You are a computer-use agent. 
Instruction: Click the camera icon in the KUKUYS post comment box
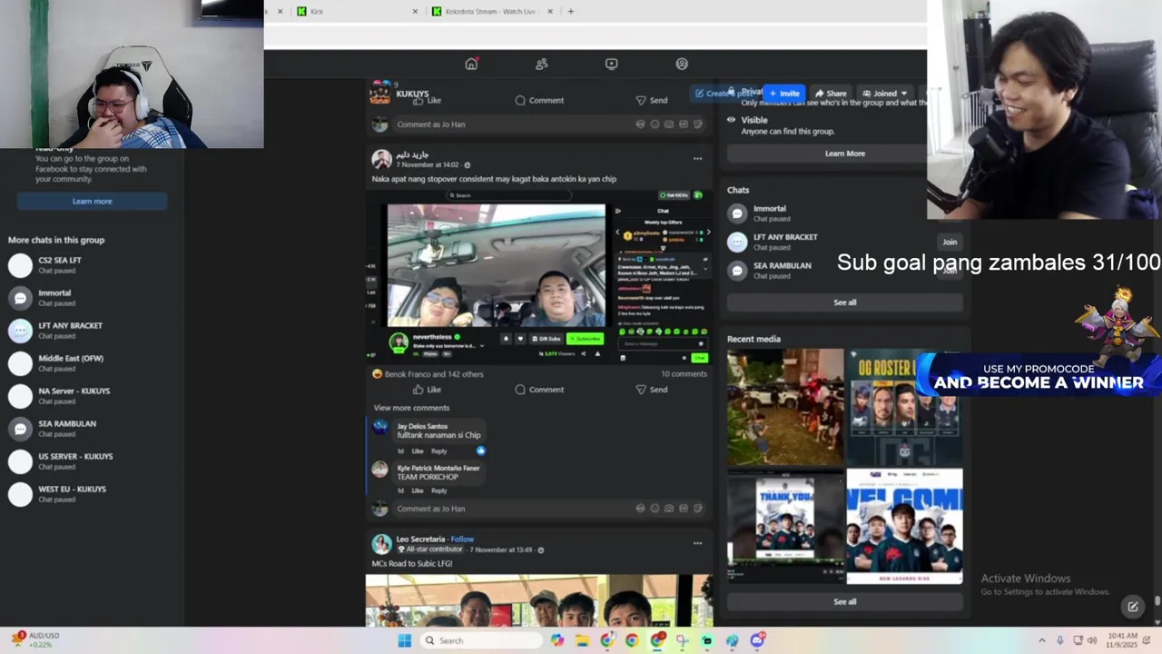coord(669,124)
